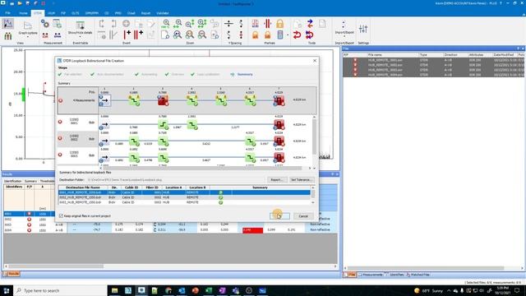This screenshot has height=296, width=526.
Task: Click the add single red event marker icon
Action: 127,35
